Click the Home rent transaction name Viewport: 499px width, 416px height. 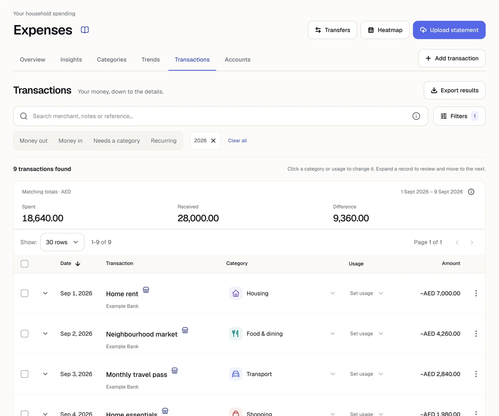122,294
